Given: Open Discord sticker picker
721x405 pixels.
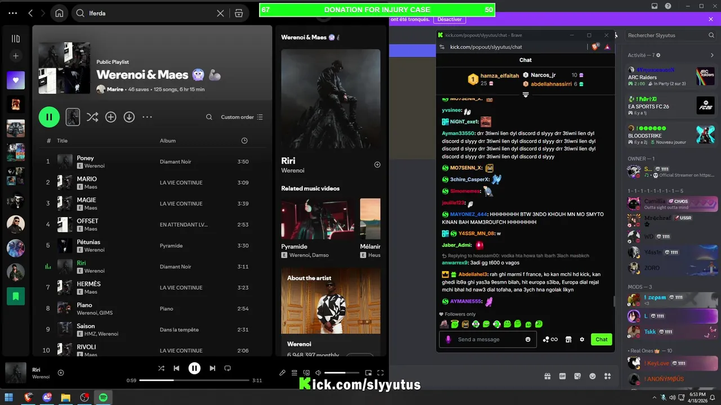Looking at the screenshot, I should (577, 376).
